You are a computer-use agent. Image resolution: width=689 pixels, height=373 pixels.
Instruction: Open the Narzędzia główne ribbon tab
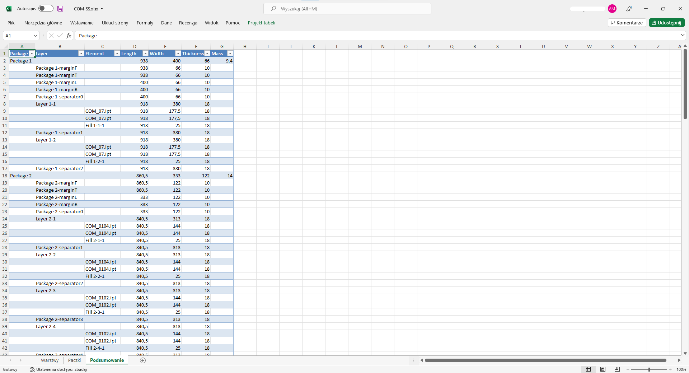pyautogui.click(x=43, y=23)
